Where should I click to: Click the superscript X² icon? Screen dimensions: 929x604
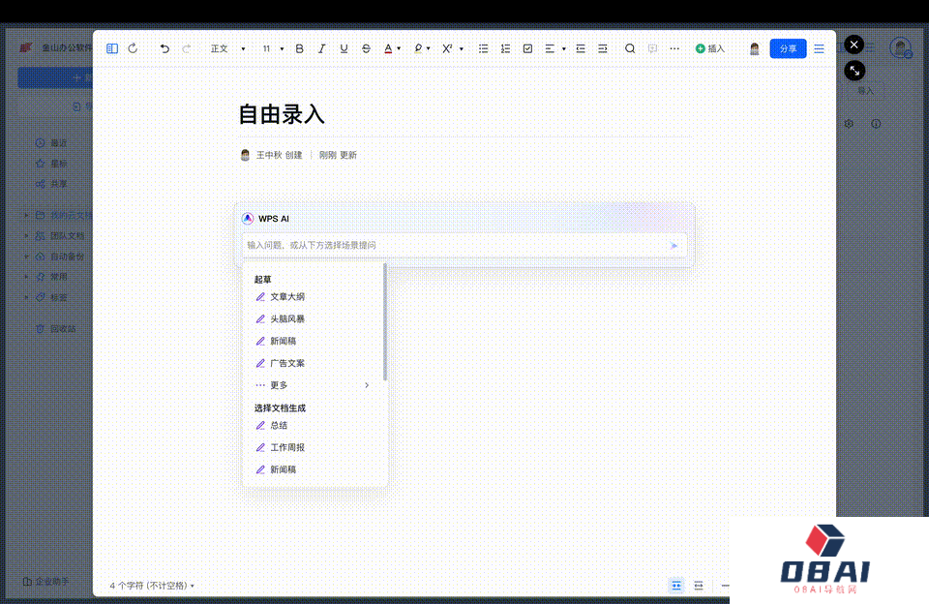447,48
